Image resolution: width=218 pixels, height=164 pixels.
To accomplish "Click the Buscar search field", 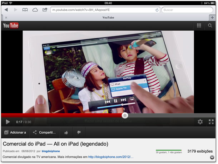I will (x=187, y=10).
